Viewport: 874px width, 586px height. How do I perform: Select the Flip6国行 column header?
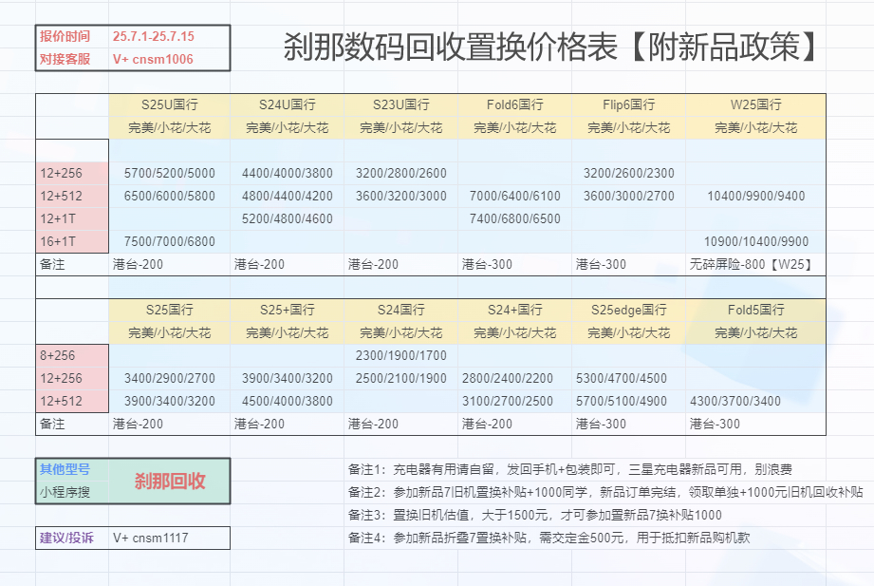point(629,104)
